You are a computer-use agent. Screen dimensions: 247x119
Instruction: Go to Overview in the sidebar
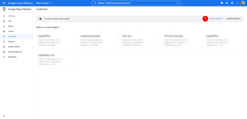[x=12, y=16]
